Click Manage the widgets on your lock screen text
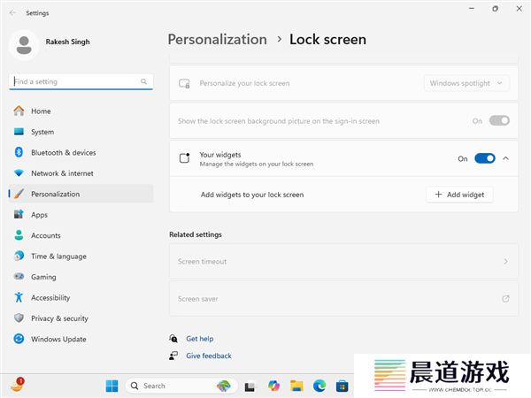531x398 pixels. pos(257,164)
